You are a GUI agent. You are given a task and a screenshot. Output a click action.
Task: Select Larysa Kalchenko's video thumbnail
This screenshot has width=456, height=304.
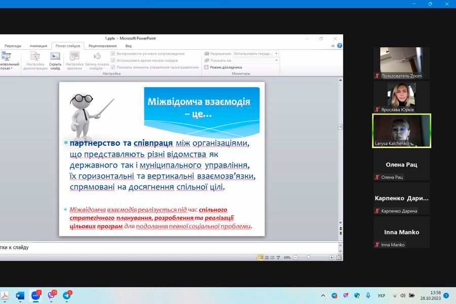click(401, 131)
